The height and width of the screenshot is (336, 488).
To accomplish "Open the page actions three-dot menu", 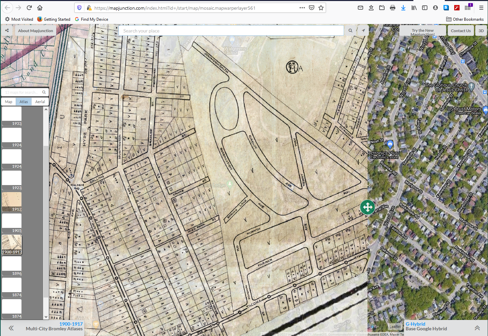I will 302,8.
